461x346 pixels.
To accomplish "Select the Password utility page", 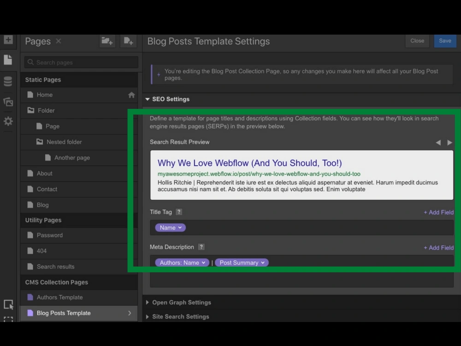I will [79, 235].
